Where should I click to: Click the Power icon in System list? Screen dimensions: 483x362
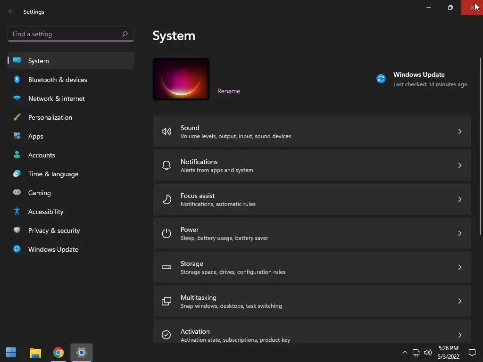(167, 233)
